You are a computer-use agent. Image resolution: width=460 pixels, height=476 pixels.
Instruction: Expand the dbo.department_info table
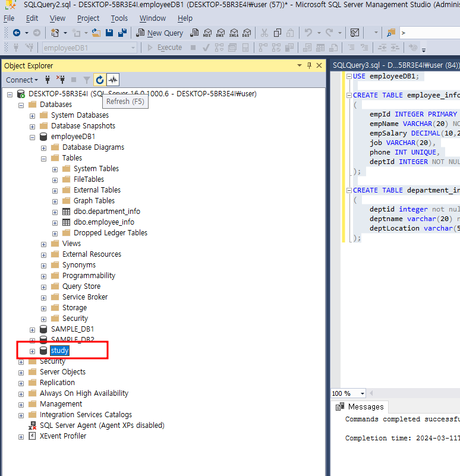pyautogui.click(x=55, y=212)
